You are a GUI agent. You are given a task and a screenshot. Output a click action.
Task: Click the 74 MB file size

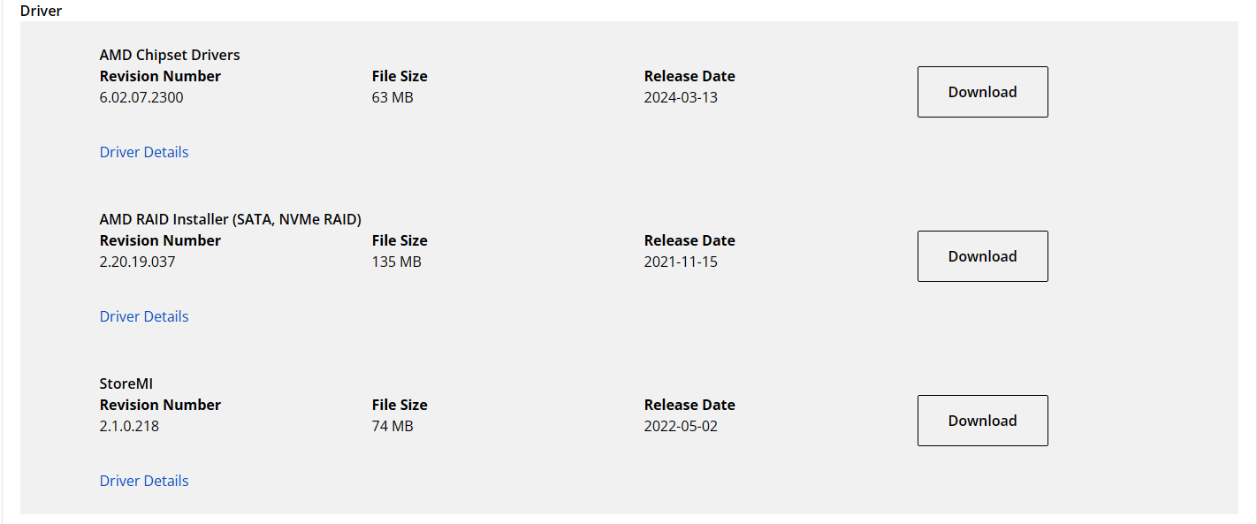pyautogui.click(x=392, y=426)
